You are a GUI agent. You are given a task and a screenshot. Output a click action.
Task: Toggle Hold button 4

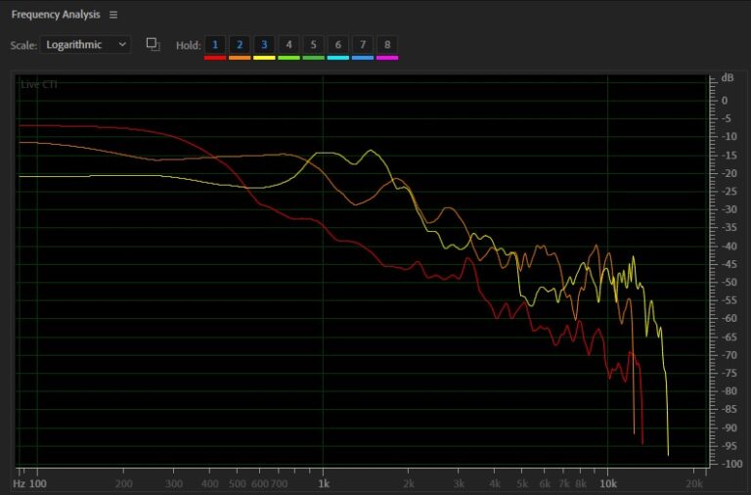click(288, 45)
